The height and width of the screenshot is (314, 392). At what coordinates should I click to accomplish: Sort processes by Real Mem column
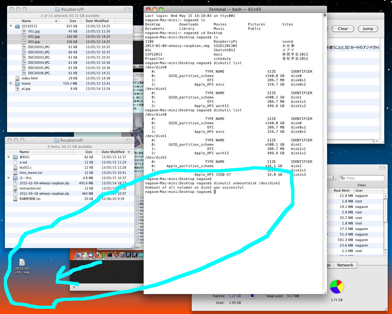pyautogui.click(x=341, y=190)
